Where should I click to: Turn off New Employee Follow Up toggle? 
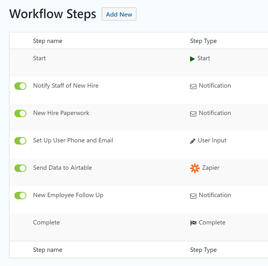tap(20, 196)
